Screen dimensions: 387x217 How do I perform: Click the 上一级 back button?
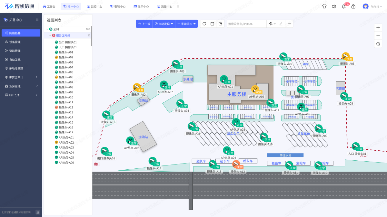click(x=144, y=24)
